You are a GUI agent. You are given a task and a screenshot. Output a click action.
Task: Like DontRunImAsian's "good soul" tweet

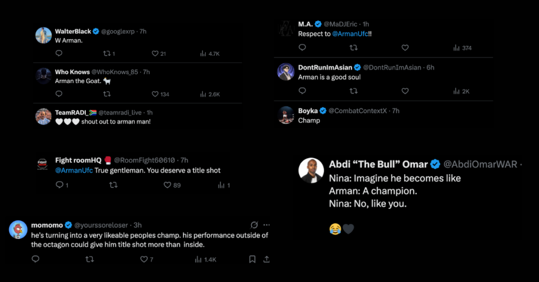point(405,90)
